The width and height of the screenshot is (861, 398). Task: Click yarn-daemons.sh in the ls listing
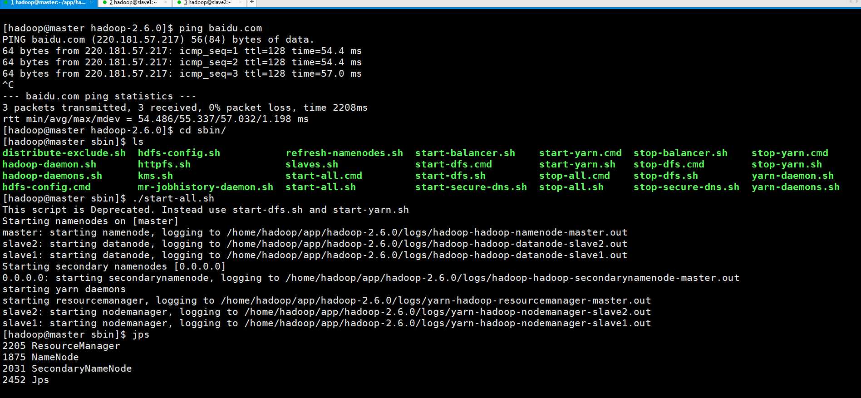796,187
